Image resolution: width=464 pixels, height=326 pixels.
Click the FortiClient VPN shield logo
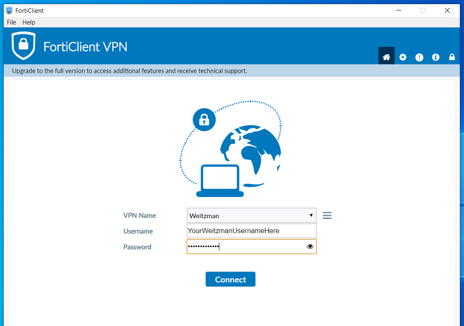coord(23,46)
